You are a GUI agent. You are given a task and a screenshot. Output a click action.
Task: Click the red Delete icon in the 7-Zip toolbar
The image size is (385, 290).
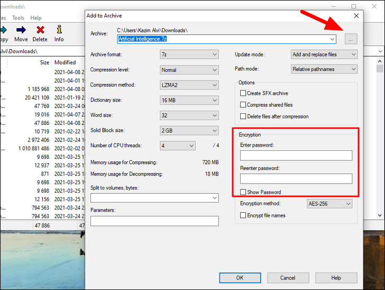click(40, 30)
